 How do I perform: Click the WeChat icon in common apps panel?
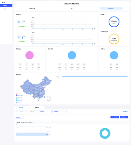[x=111, y=64]
